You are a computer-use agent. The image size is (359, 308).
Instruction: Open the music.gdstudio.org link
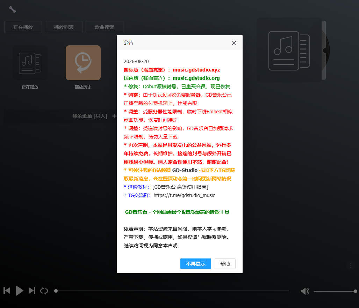tap(196, 78)
